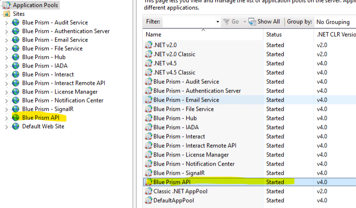
Task: Click app pool icon for Blue Prism - IADA
Action: [x=149, y=127]
